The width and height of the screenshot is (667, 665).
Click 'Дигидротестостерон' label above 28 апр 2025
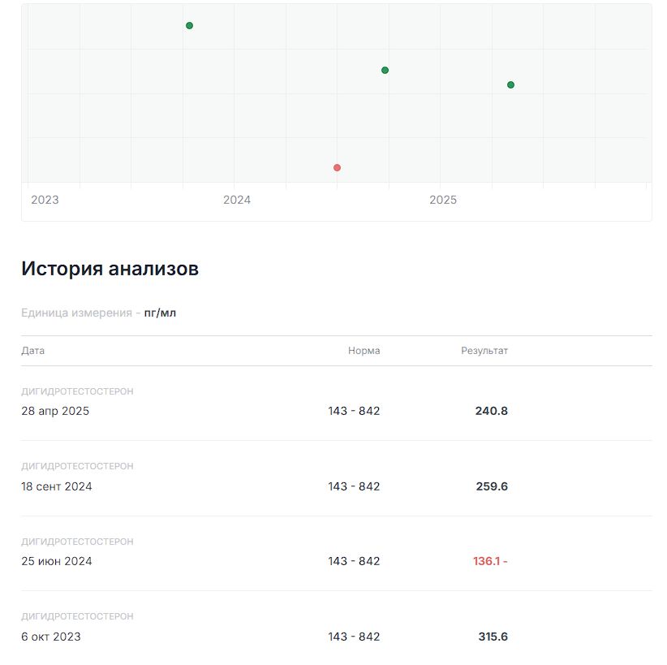77,391
